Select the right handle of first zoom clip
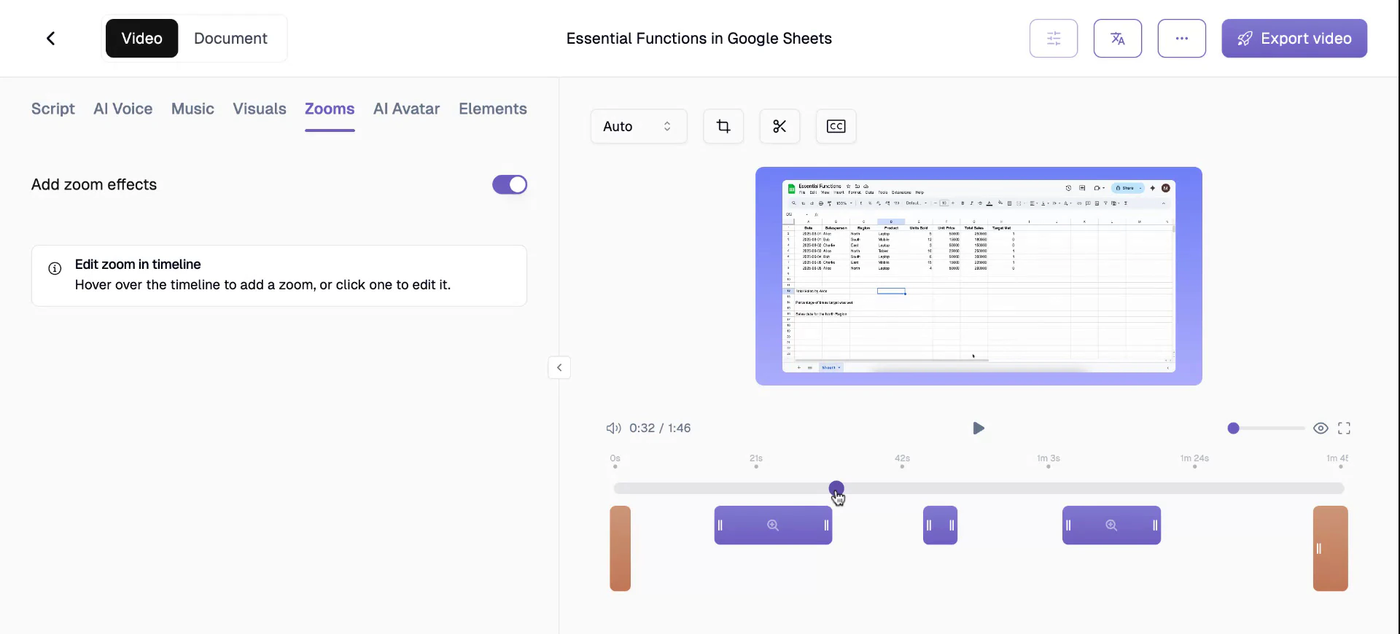Image resolution: width=1400 pixels, height=634 pixels. click(826, 525)
